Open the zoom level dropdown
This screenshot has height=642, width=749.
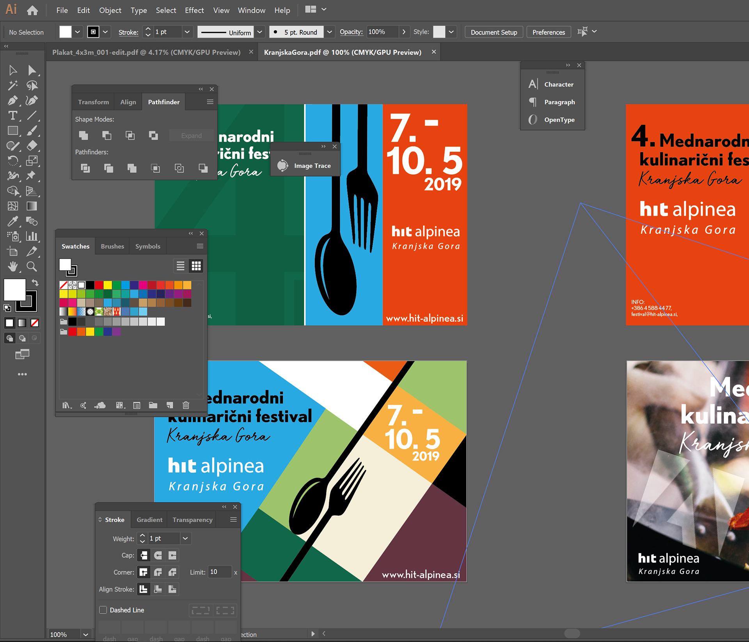coord(86,635)
